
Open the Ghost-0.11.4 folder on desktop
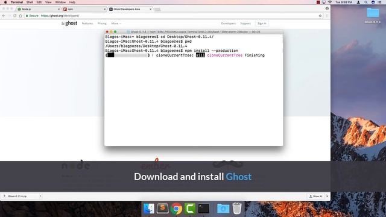coord(373,15)
